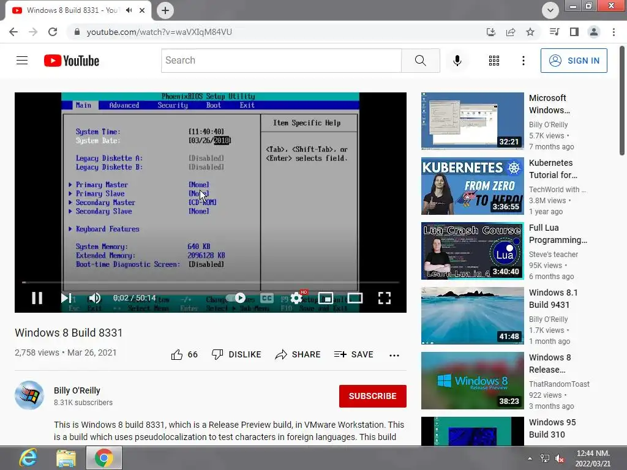Toggle Chrome side panel
This screenshot has width=627, height=470.
[574, 32]
